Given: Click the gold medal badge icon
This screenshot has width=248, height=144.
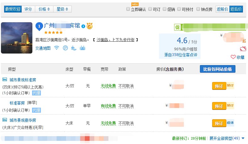Looking at the screenshot, I should tap(90, 26).
